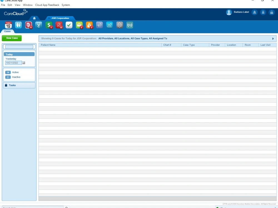Open the System menu
Image resolution: width=278 pixels, height=208 pixels.
pos(66,5)
